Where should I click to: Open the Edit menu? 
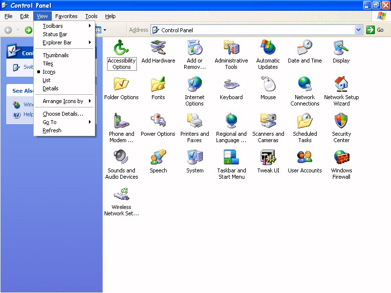click(24, 16)
